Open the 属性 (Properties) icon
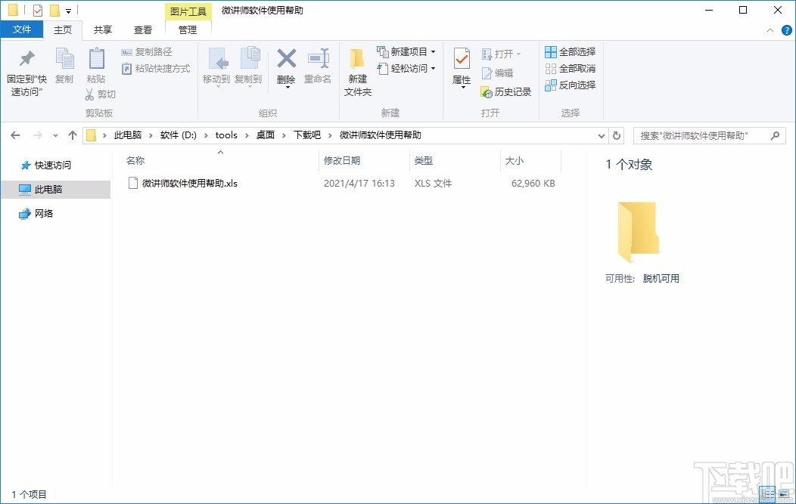This screenshot has width=796, height=504. (462, 68)
